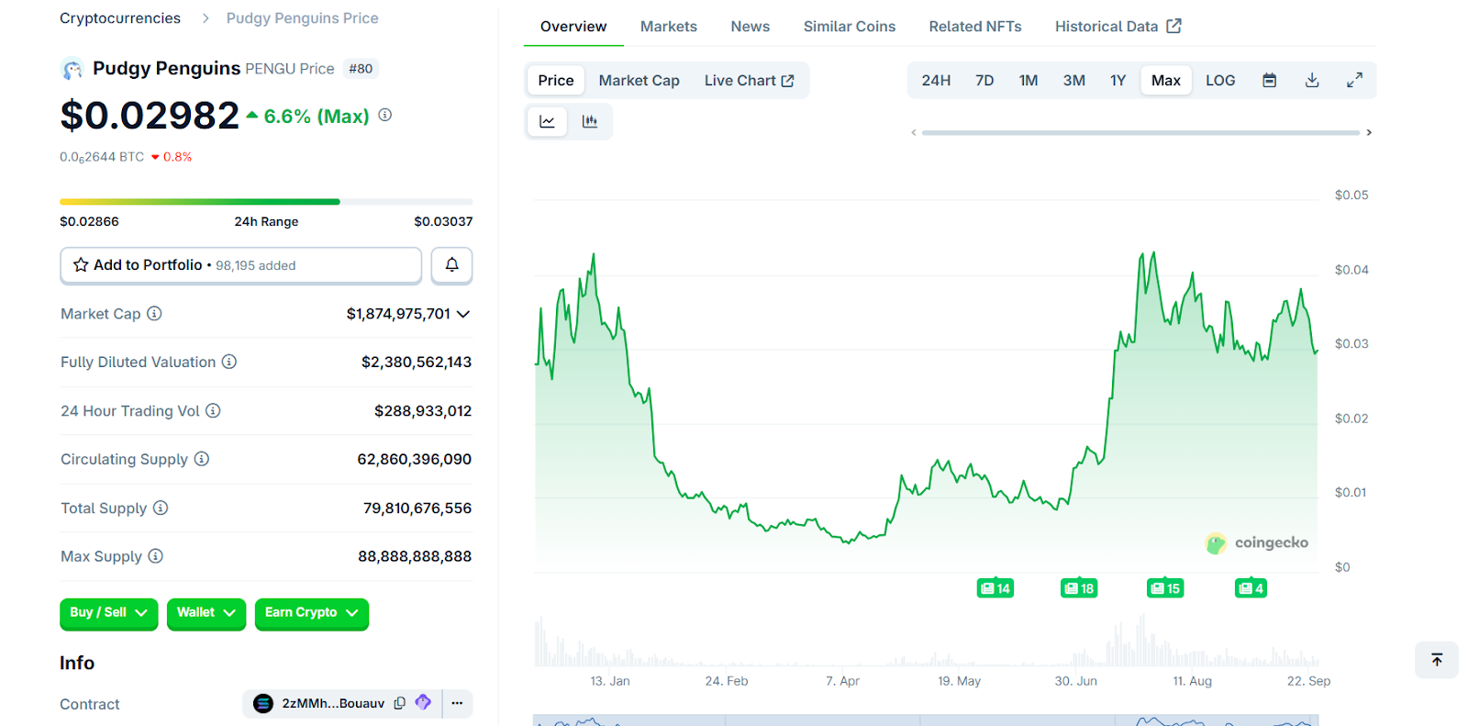Click the price alert bell icon
Viewport: 1468px width, 726px height.
click(x=451, y=265)
